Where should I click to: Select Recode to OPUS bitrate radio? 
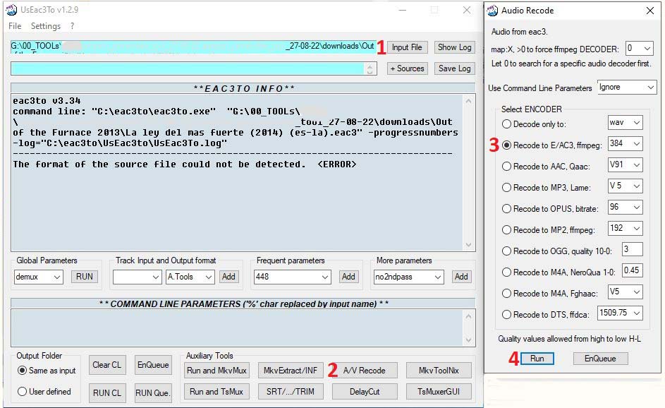(506, 209)
